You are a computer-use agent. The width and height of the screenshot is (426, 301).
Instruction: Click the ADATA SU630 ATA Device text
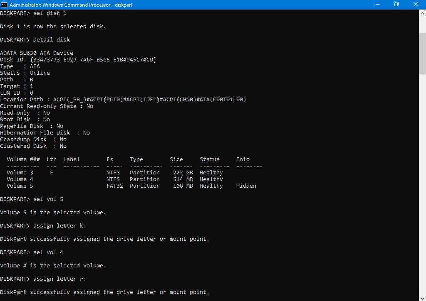(x=37, y=53)
